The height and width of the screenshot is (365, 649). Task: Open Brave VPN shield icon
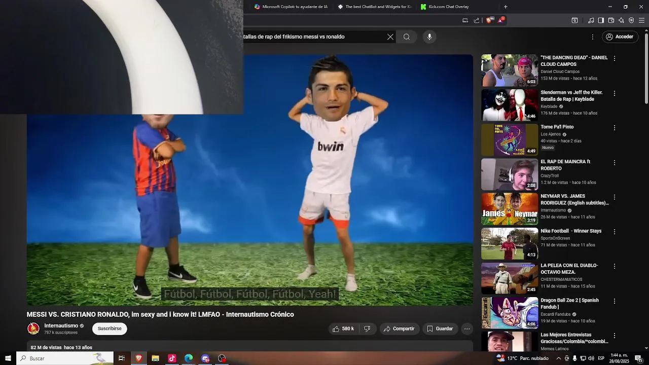click(x=631, y=20)
